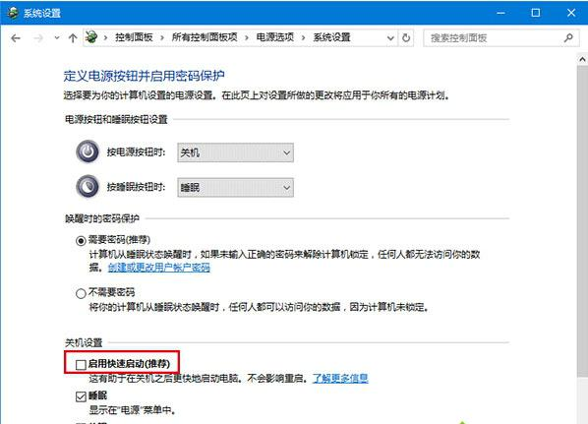Click the forward navigation arrow
Viewport: 588px width, 424px height.
coord(38,38)
